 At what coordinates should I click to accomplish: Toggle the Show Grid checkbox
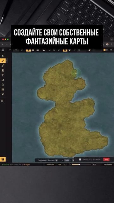(44, 165)
